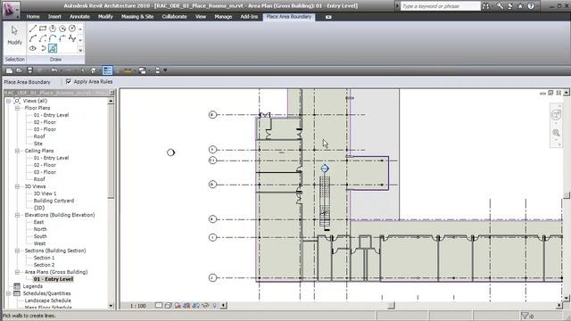The image size is (571, 321).
Task: Click the binoculars search icon
Action: point(485,6)
